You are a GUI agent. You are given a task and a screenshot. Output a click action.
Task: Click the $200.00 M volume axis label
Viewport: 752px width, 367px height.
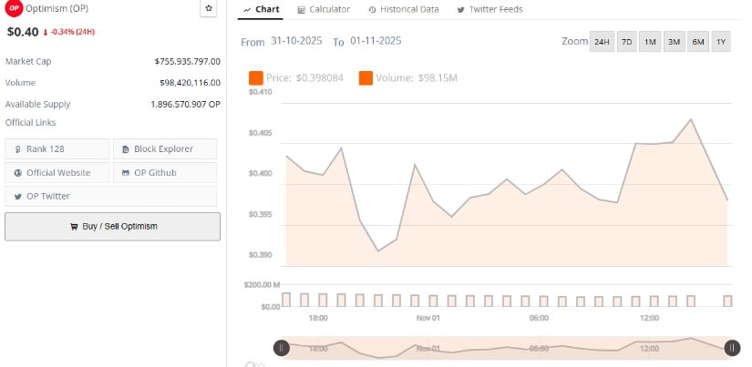[x=262, y=285]
